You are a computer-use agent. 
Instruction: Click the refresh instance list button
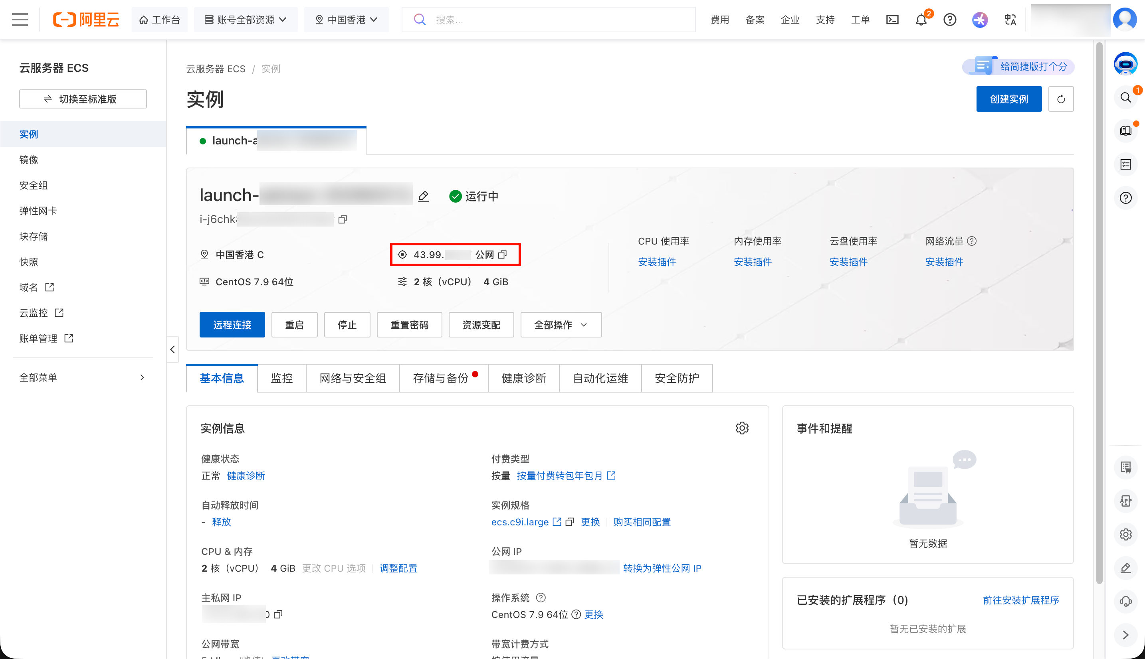pyautogui.click(x=1061, y=99)
